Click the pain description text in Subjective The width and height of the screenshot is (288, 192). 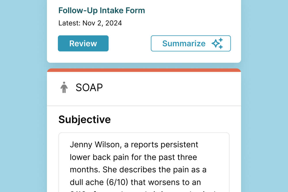click(138, 170)
